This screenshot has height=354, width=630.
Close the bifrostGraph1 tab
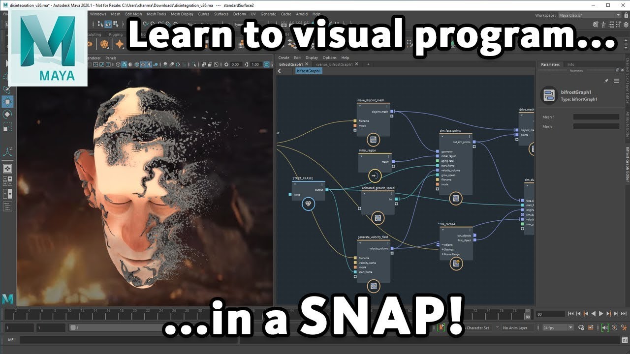(307, 64)
